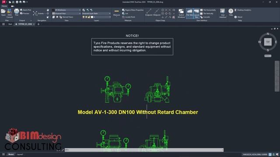This screenshot has width=280, height=157.
Task: Tile windows vertically
Action: [207, 14]
